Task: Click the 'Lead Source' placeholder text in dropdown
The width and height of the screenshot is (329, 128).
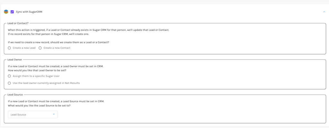Action: (18, 115)
